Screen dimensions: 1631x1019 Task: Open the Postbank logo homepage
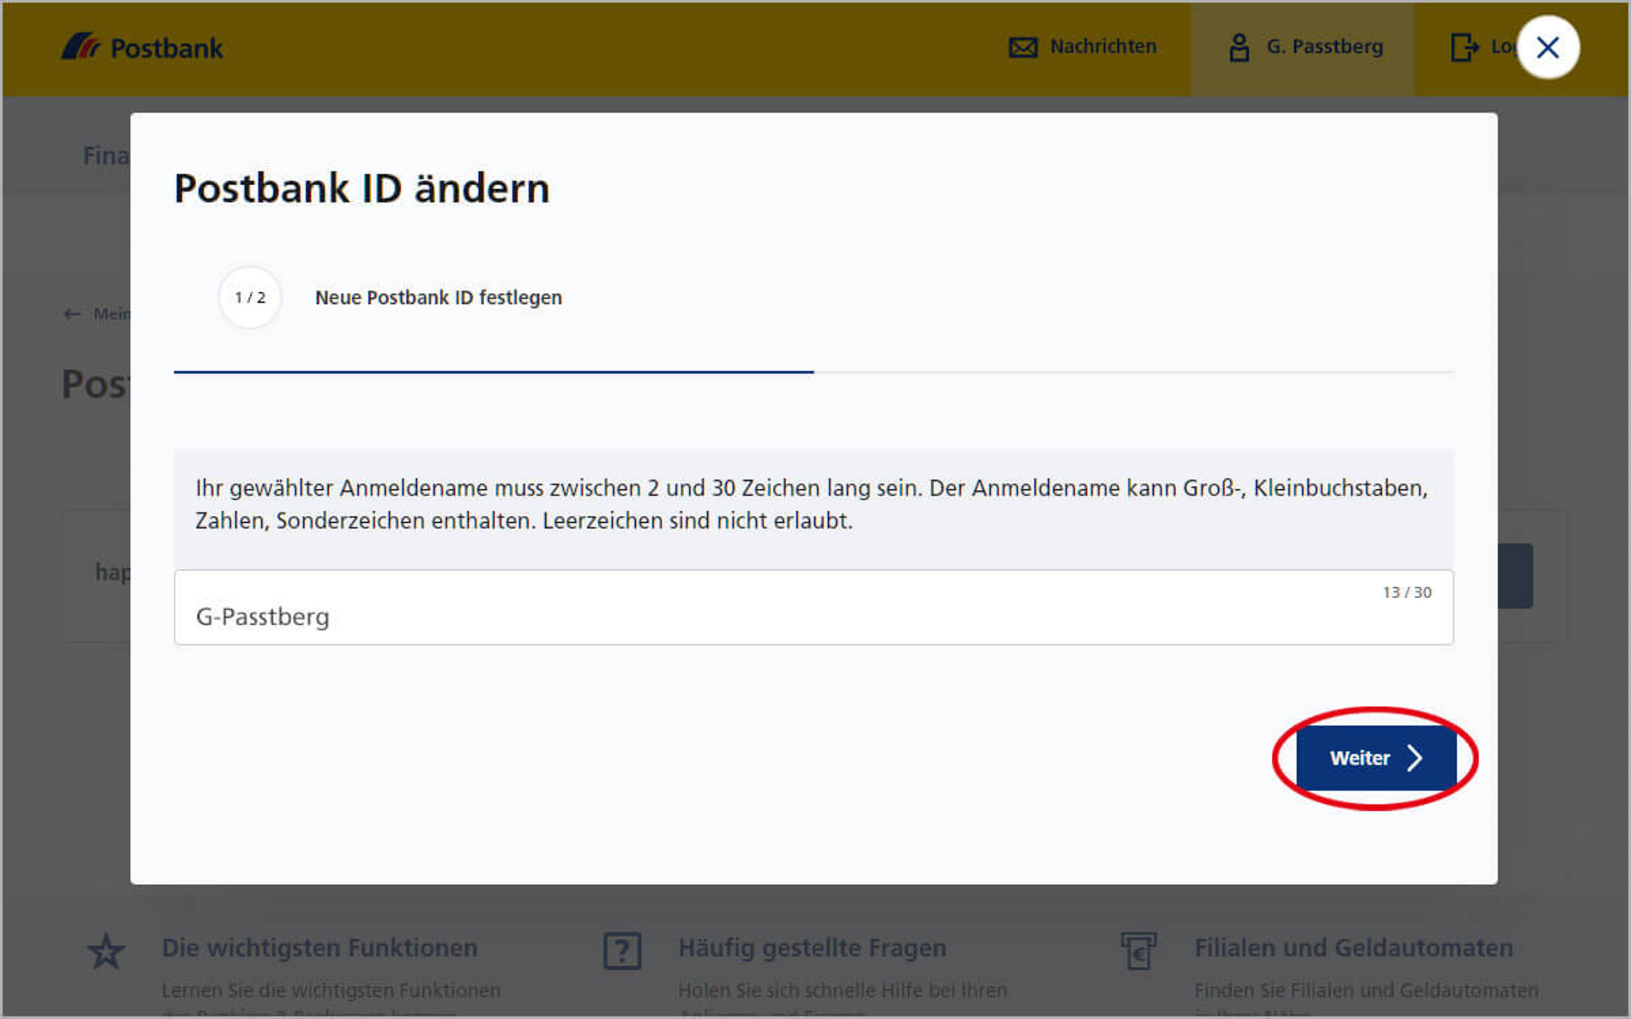point(142,48)
